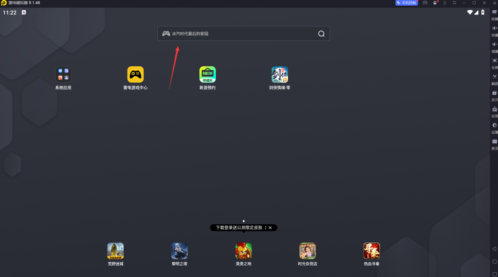Image resolution: width=498 pixels, height=277 pixels.
Task: Click the 11:22 clock in status bar
Action: click(x=10, y=13)
